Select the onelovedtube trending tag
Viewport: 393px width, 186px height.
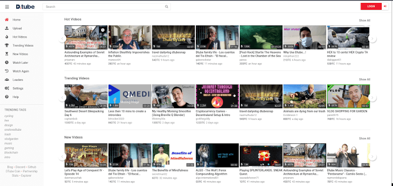point(13,130)
